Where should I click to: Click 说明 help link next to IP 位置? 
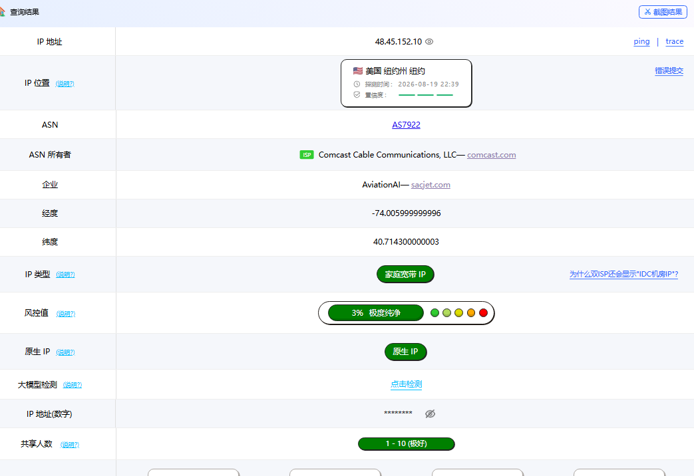(x=65, y=84)
